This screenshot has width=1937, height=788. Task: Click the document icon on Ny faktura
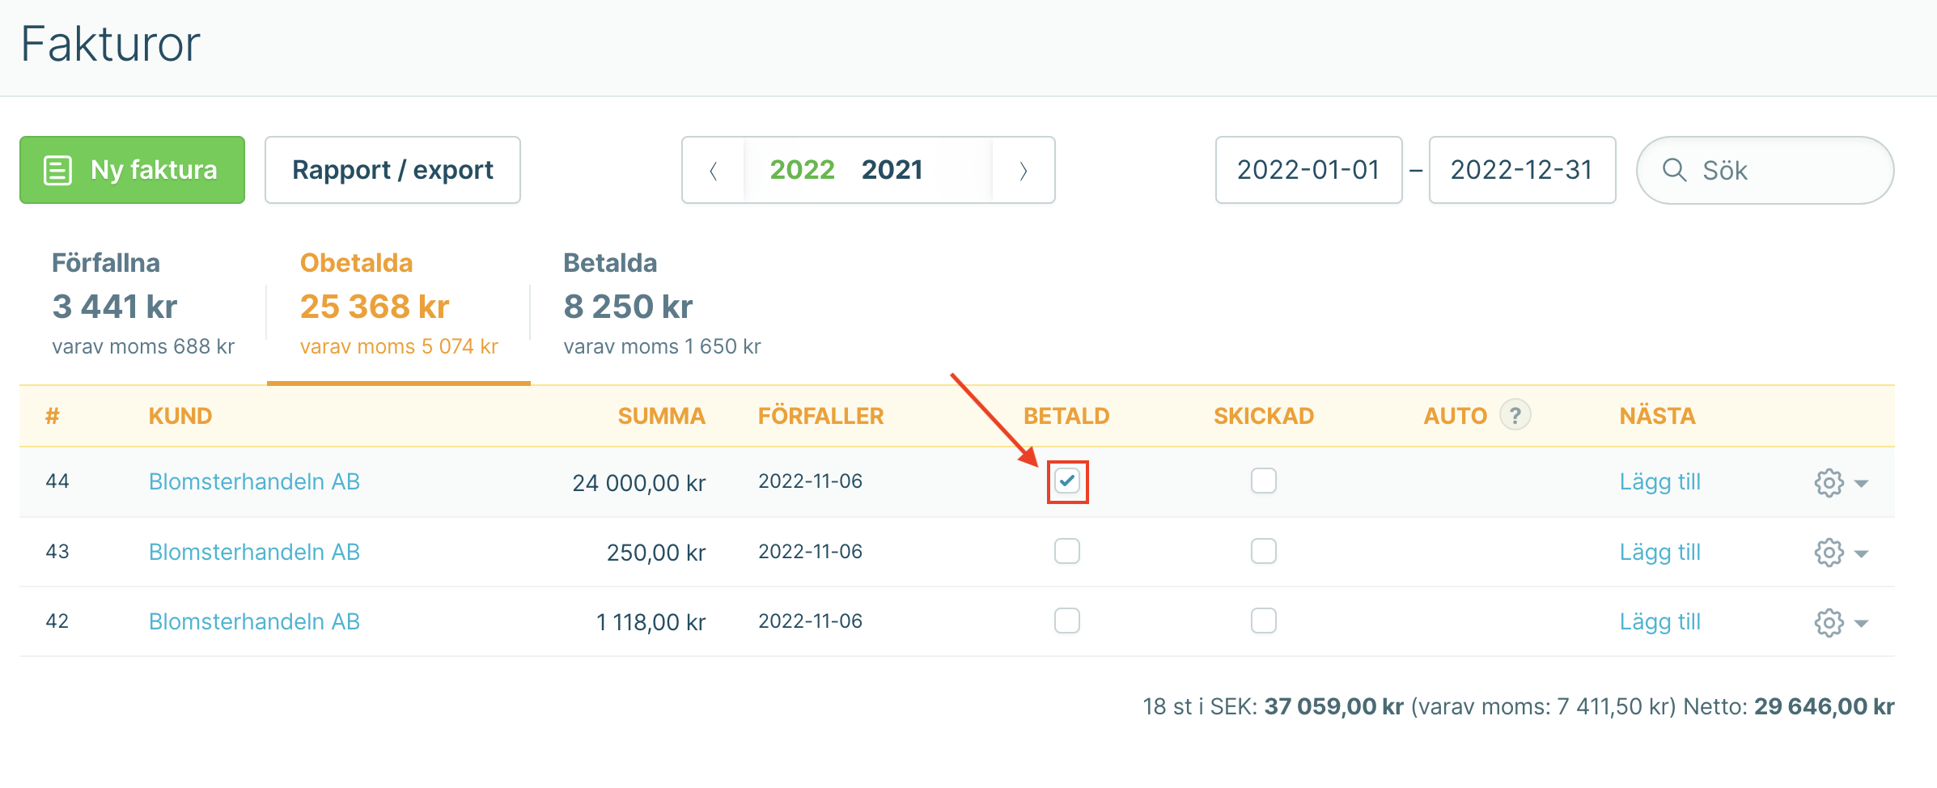click(58, 171)
